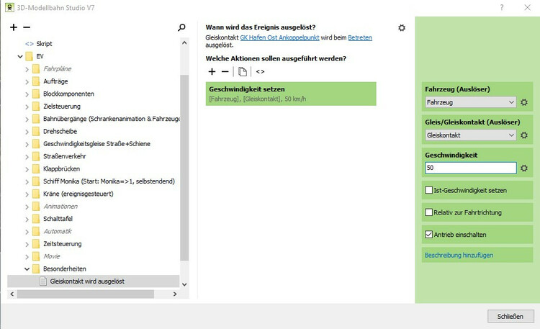
Task: Click document icon of Gleiskontakt wird ausgelöst
Action: point(43,281)
